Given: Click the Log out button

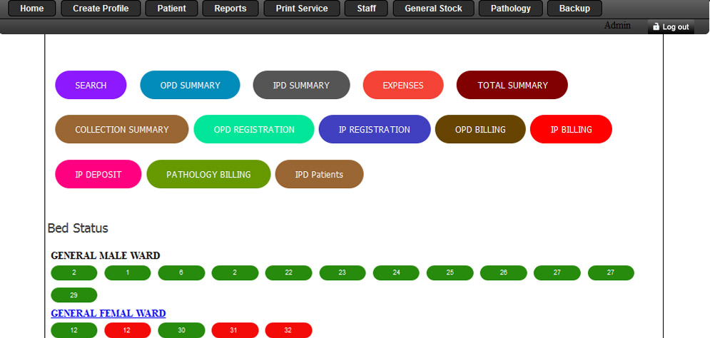Looking at the screenshot, I should click(670, 27).
